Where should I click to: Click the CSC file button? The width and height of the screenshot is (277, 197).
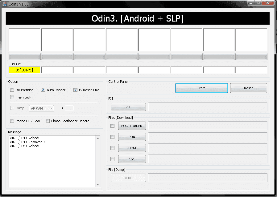tap(132, 159)
